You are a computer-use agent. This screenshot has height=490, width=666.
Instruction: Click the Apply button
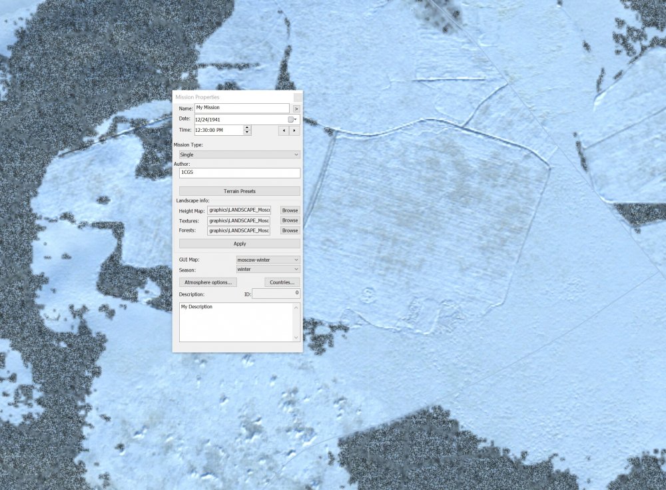point(239,244)
